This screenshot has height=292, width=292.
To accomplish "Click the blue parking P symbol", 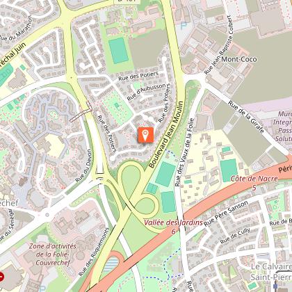I will click(x=184, y=25).
